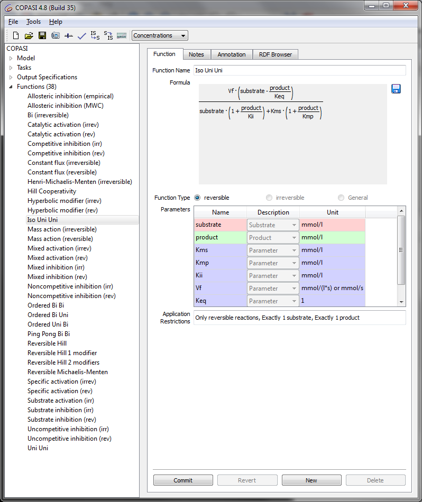This screenshot has width=422, height=502.
Task: Open the Concentrations dropdown in toolbar
Action: pyautogui.click(x=160, y=36)
